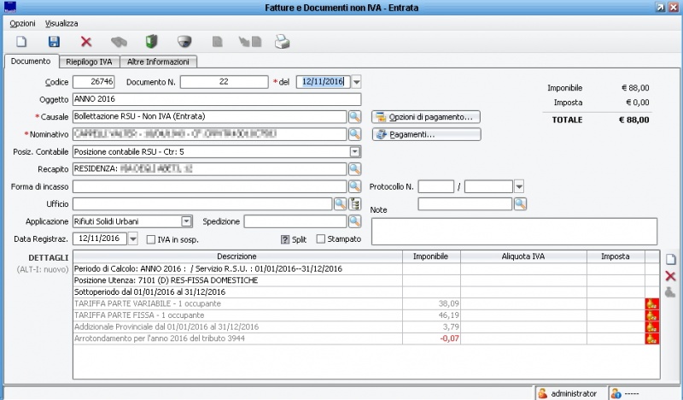Open the Applicazione dropdown list
Screen dimensions: 683x400
tap(186, 221)
